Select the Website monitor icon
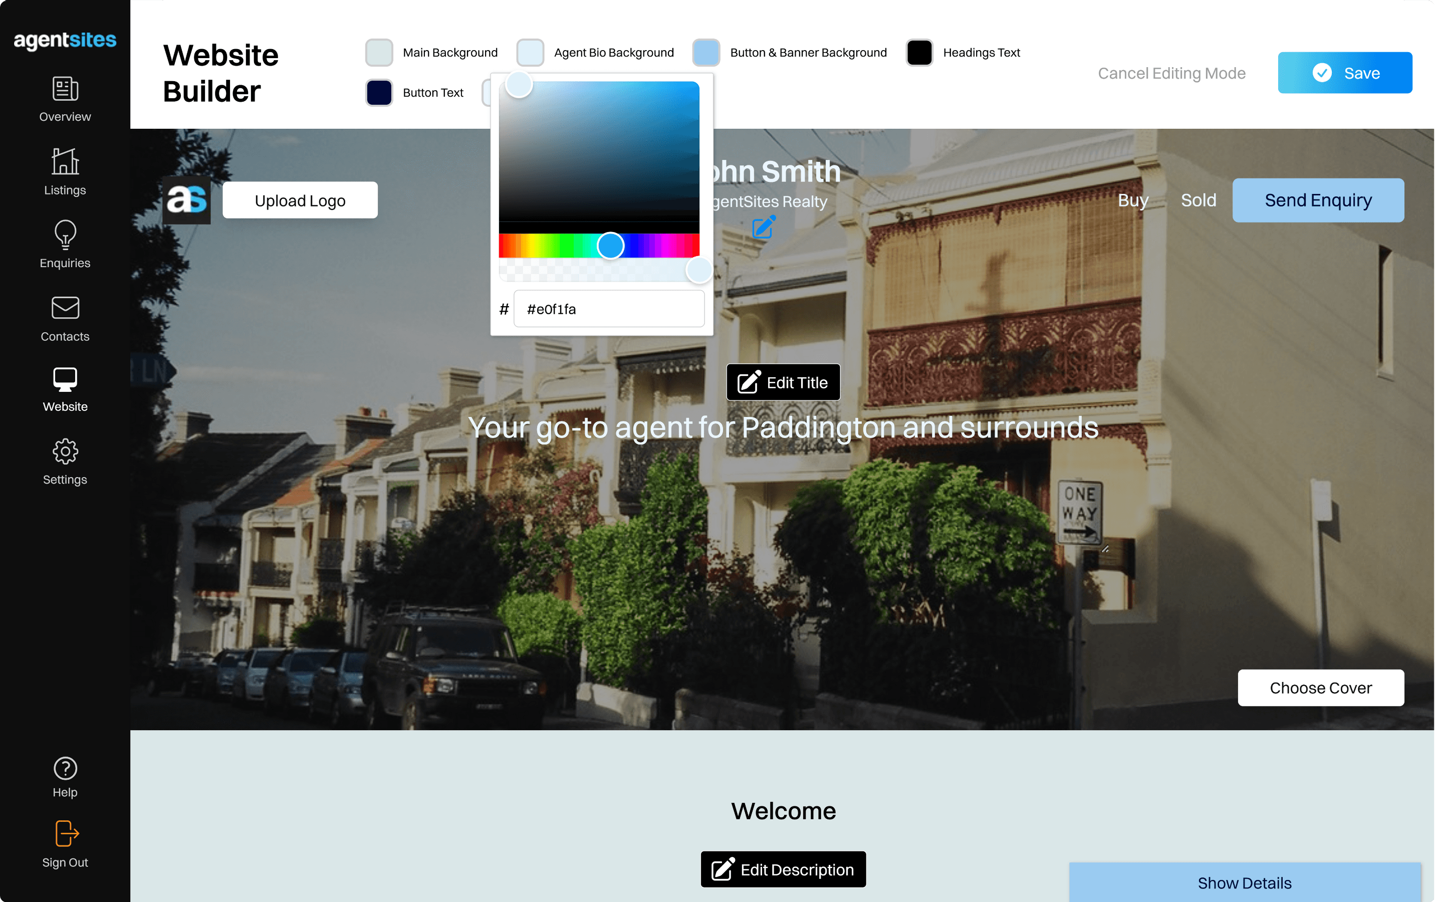Image resolution: width=1435 pixels, height=902 pixels. [65, 380]
